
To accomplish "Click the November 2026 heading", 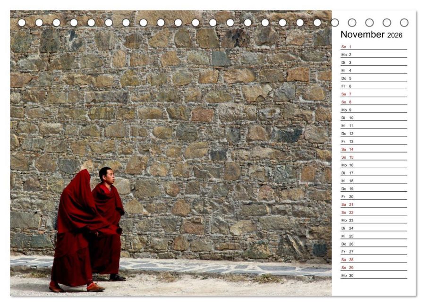I will point(371,34).
